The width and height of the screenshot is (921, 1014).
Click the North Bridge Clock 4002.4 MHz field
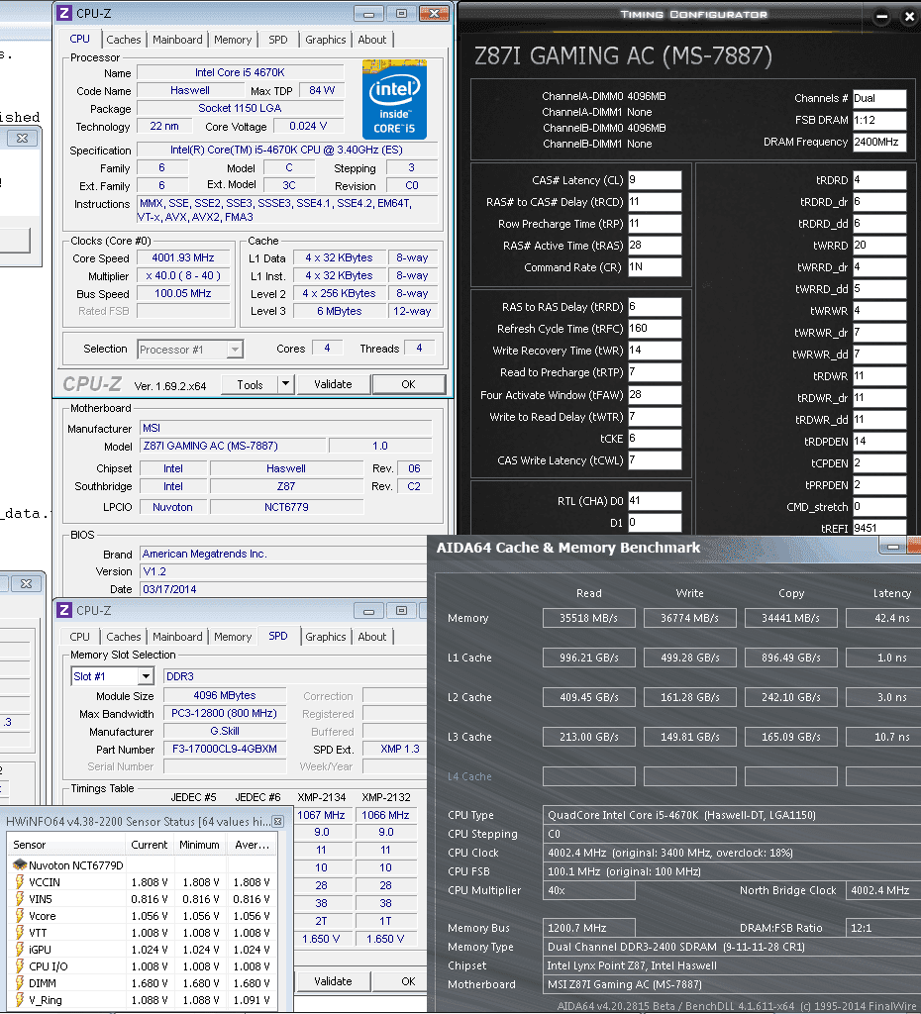coord(882,890)
